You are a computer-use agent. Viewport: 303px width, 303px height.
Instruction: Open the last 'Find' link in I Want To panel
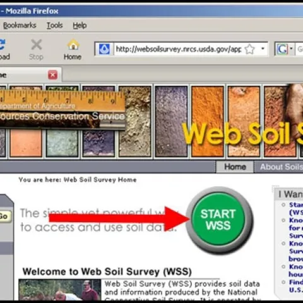pos(296,286)
